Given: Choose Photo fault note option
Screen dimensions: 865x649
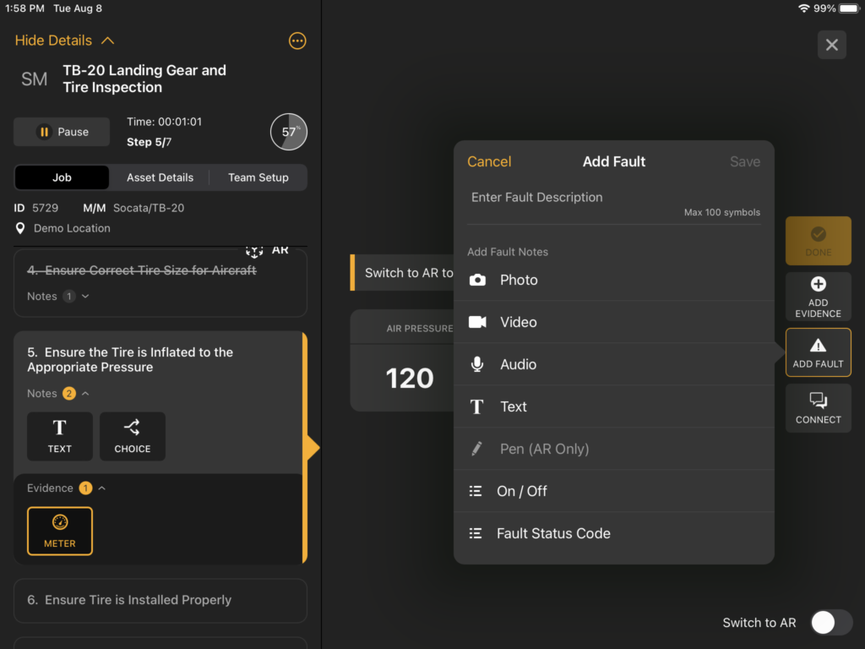Looking at the screenshot, I should [x=614, y=280].
